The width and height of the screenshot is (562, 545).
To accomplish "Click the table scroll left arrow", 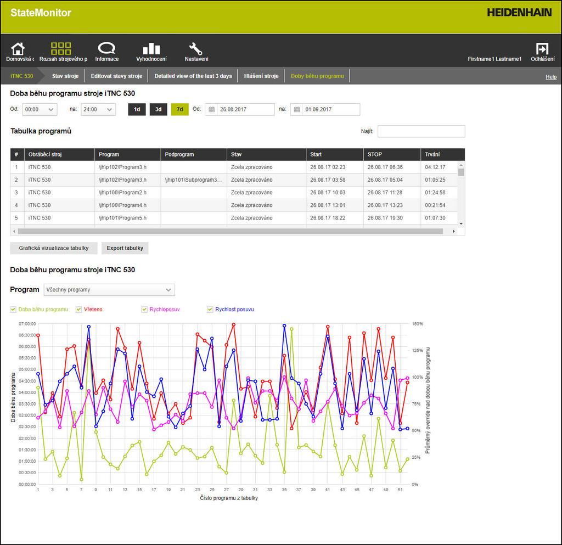I will [x=14, y=232].
